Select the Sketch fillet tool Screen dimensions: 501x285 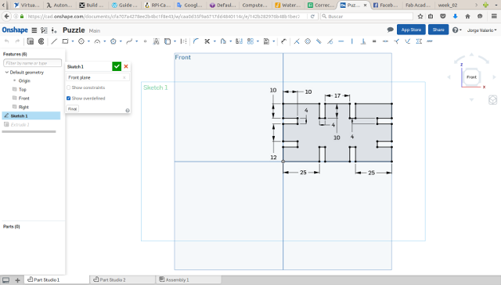click(x=196, y=41)
